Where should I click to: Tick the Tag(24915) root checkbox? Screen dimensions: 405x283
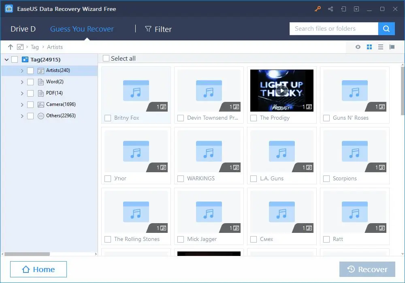click(15, 59)
